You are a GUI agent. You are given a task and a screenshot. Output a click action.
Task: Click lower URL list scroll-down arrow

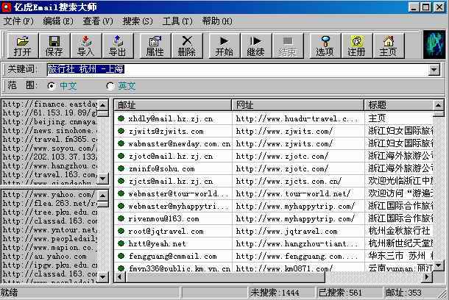point(103,276)
